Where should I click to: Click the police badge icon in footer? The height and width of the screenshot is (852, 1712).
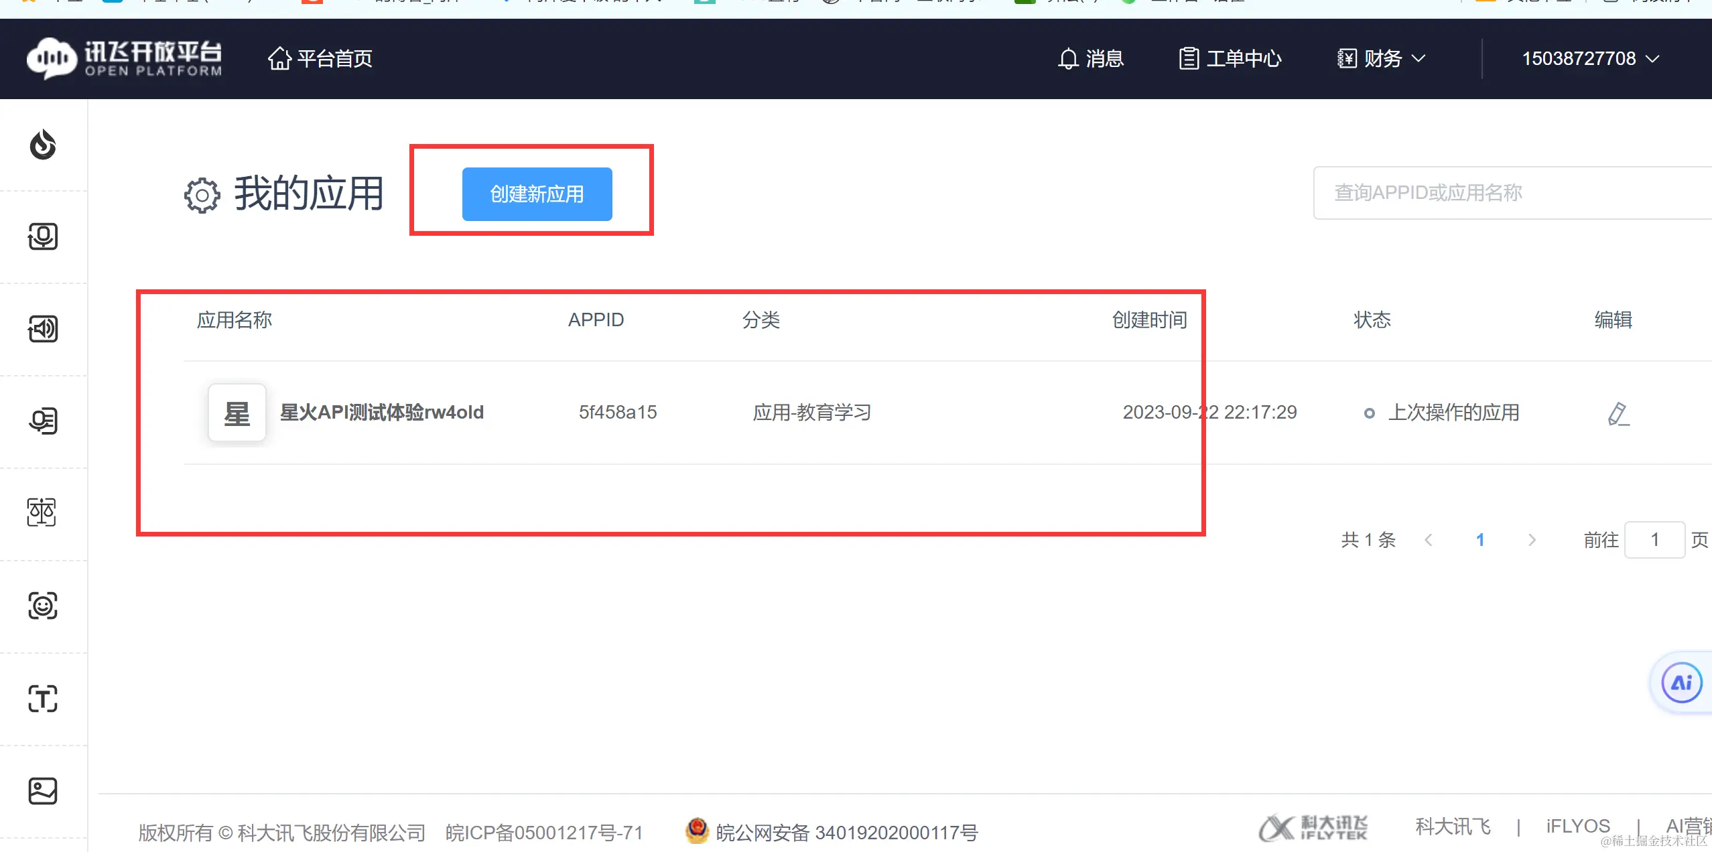tap(697, 831)
